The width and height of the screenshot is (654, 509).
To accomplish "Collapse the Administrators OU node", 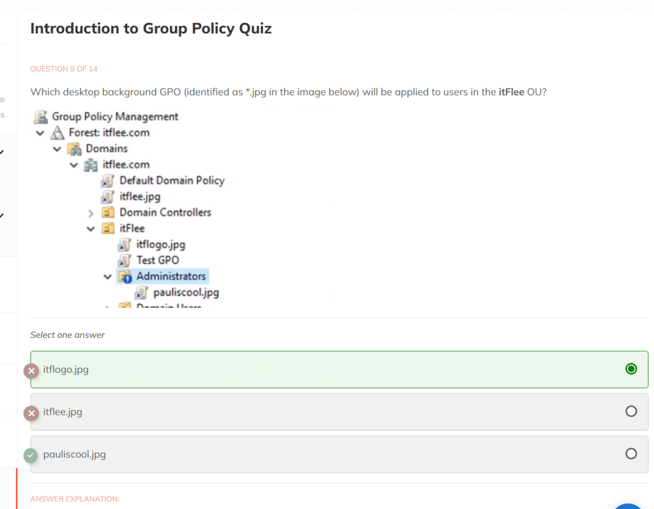I will [108, 277].
